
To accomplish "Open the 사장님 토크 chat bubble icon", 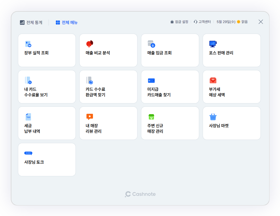I will click(28, 153).
